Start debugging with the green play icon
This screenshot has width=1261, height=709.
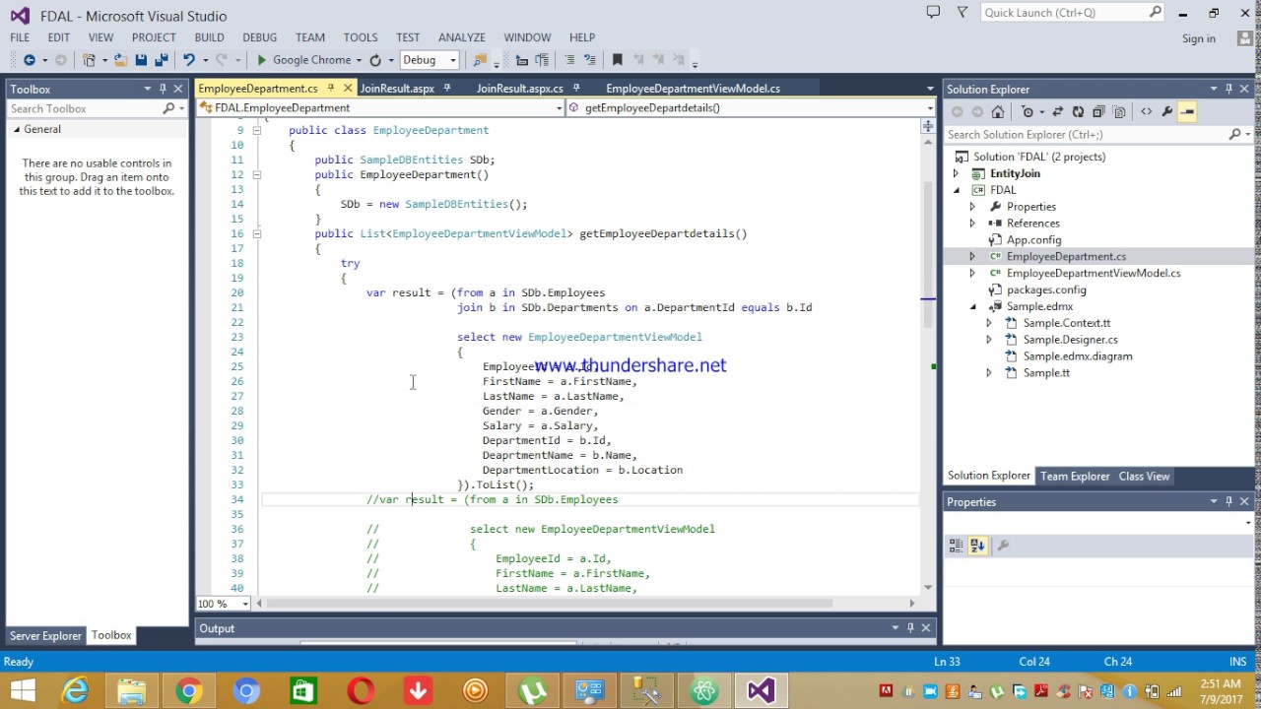[x=261, y=60]
